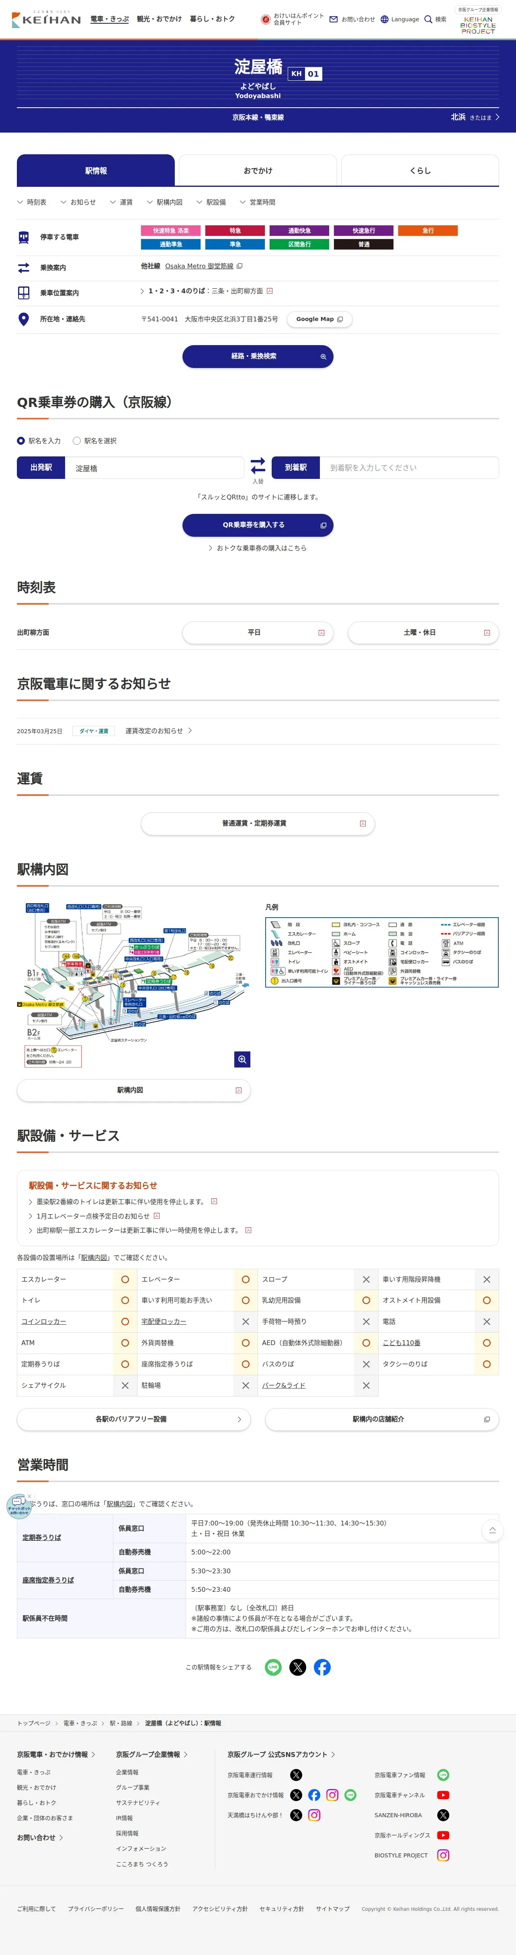This screenshot has height=1955, width=516.
Task: Select the 駅名を入力 radio button
Action: (x=21, y=440)
